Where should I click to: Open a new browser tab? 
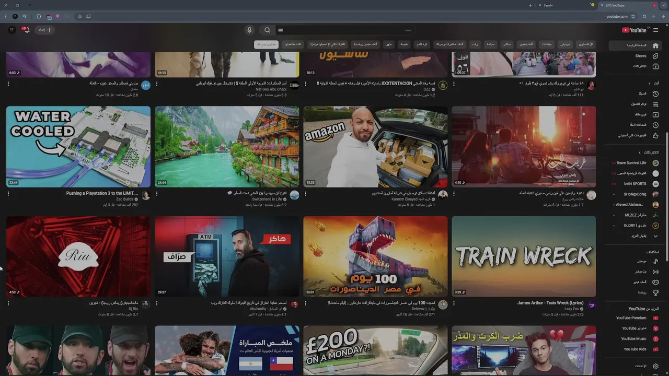pyautogui.click(x=530, y=5)
